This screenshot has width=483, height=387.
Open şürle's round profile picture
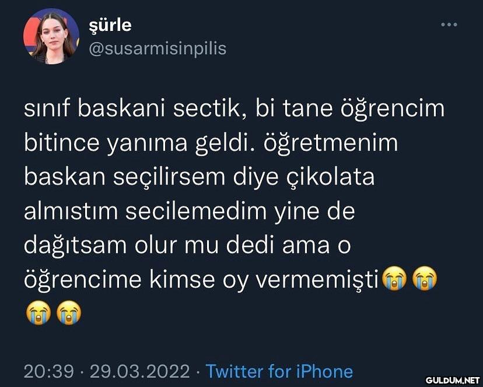[51, 36]
